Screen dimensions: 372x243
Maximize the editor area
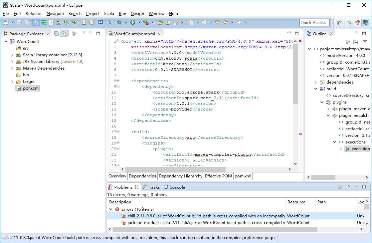(x=296, y=33)
